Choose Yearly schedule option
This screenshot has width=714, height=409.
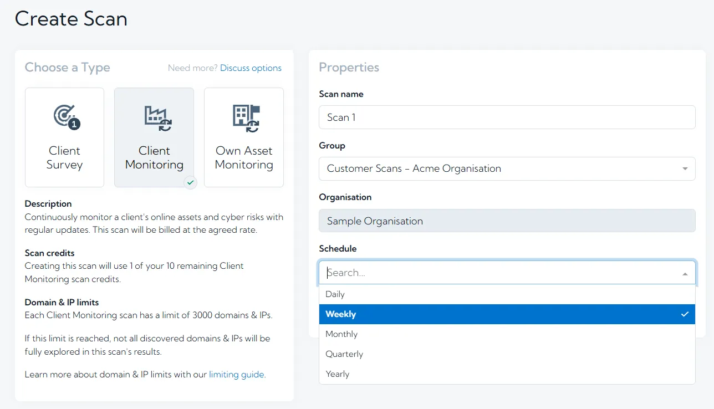507,374
